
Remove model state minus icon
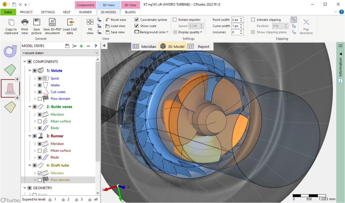tap(88, 46)
